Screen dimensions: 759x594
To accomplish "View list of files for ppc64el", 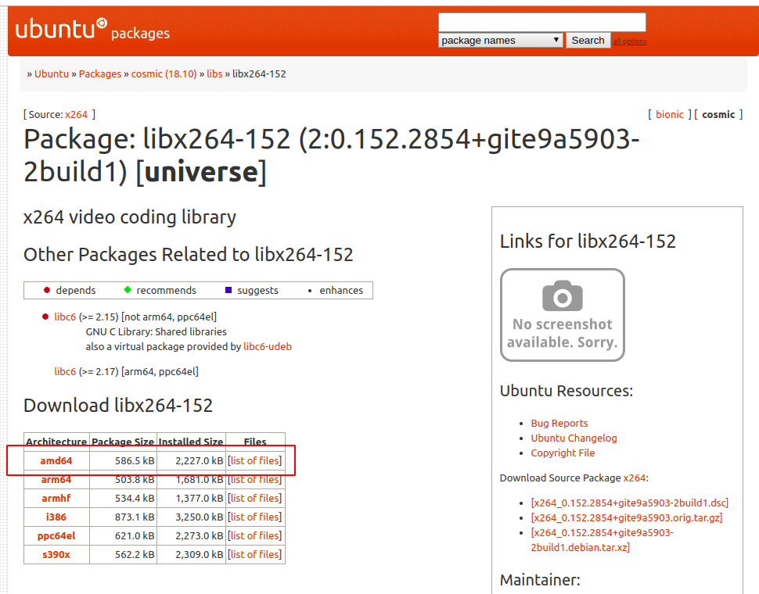I will tap(255, 536).
